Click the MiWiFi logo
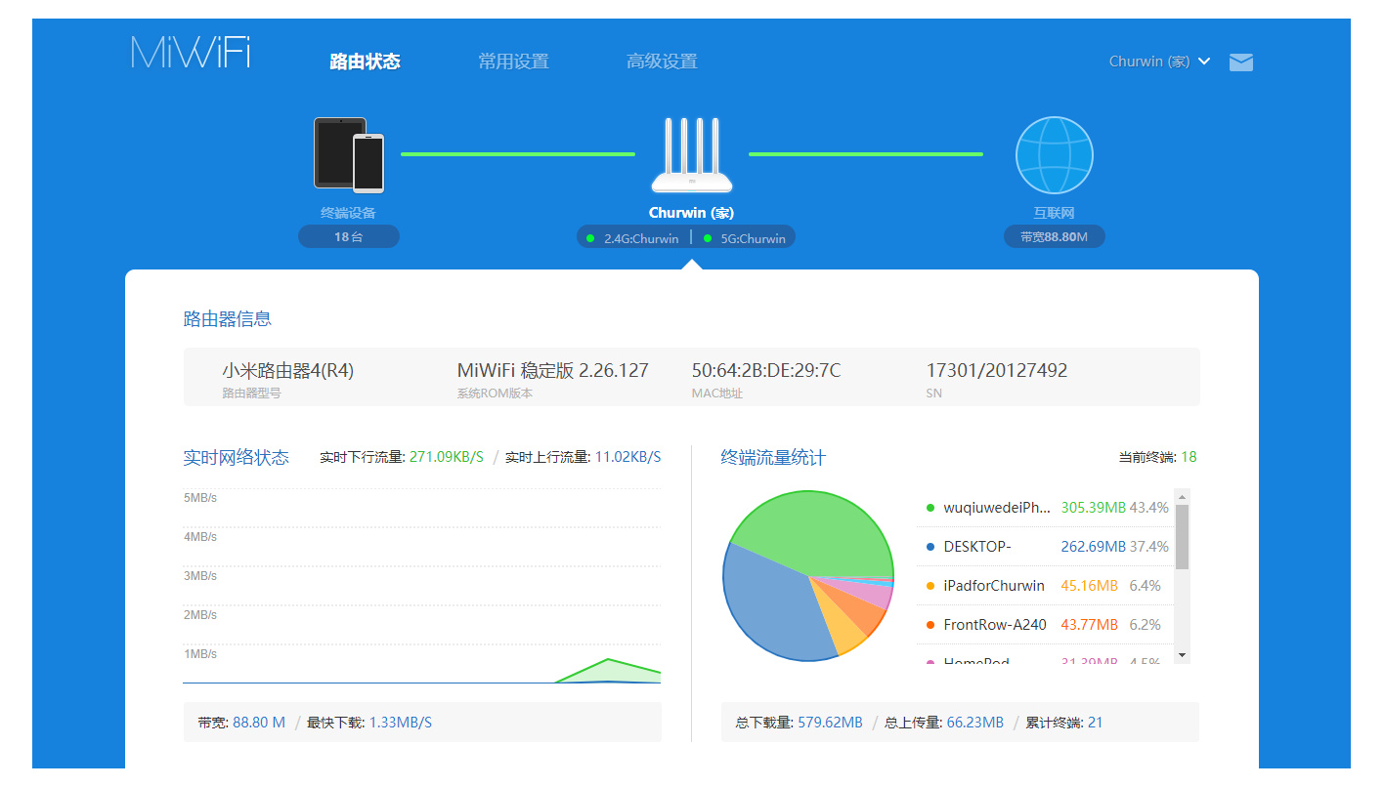Viewport: 1384px width, 787px height. pyautogui.click(x=191, y=53)
